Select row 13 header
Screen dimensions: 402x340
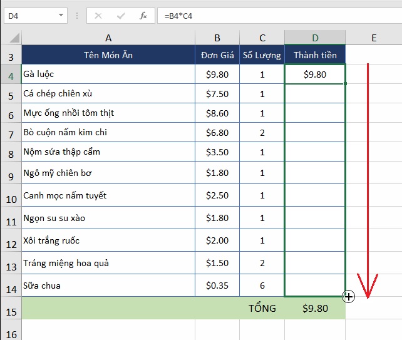(x=11, y=263)
